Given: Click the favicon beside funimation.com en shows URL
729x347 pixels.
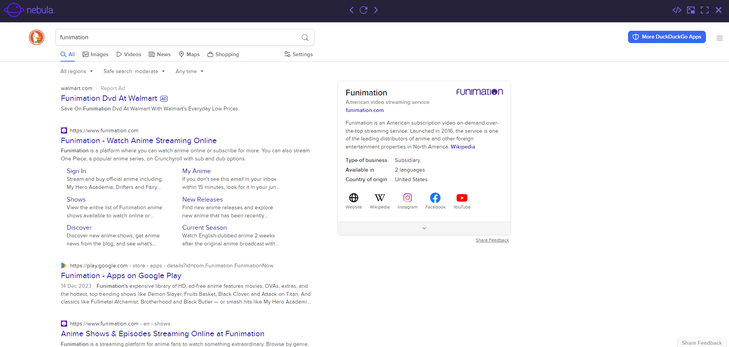Looking at the screenshot, I should click(64, 324).
